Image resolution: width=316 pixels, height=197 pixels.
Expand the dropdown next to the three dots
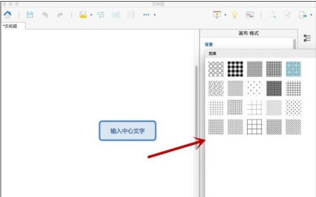154,15
